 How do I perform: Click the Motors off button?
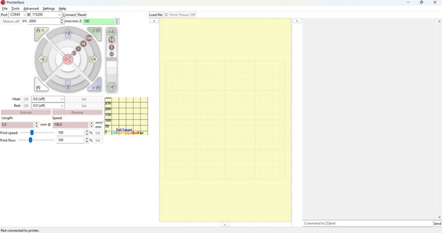(x=11, y=21)
